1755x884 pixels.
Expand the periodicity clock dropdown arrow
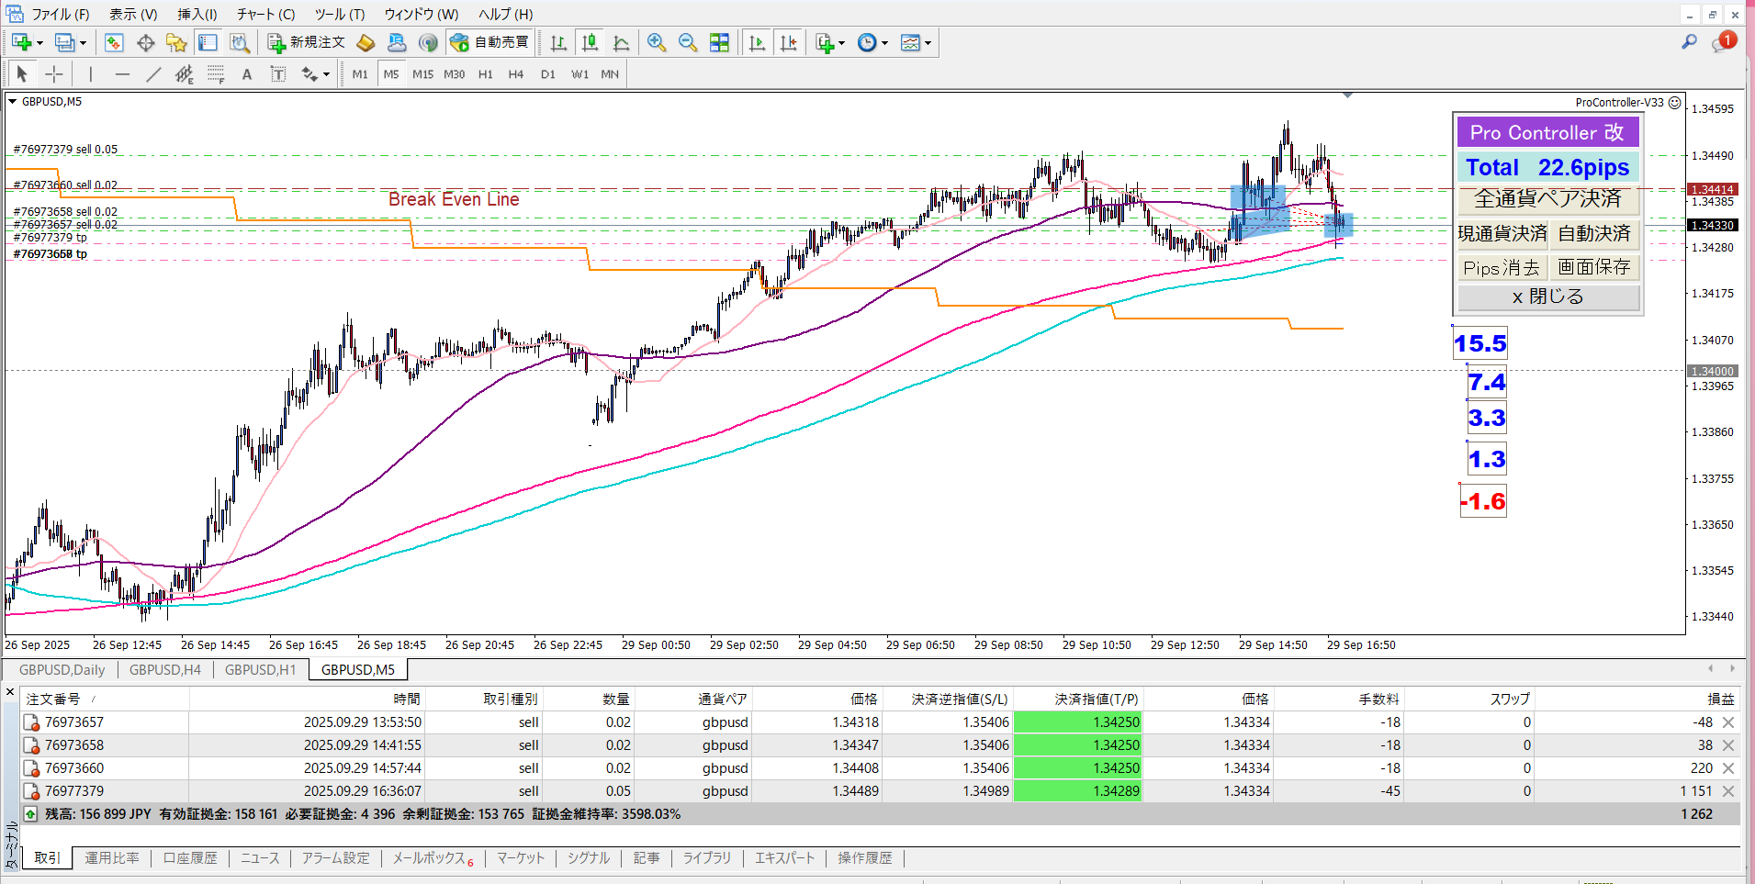[x=885, y=43]
